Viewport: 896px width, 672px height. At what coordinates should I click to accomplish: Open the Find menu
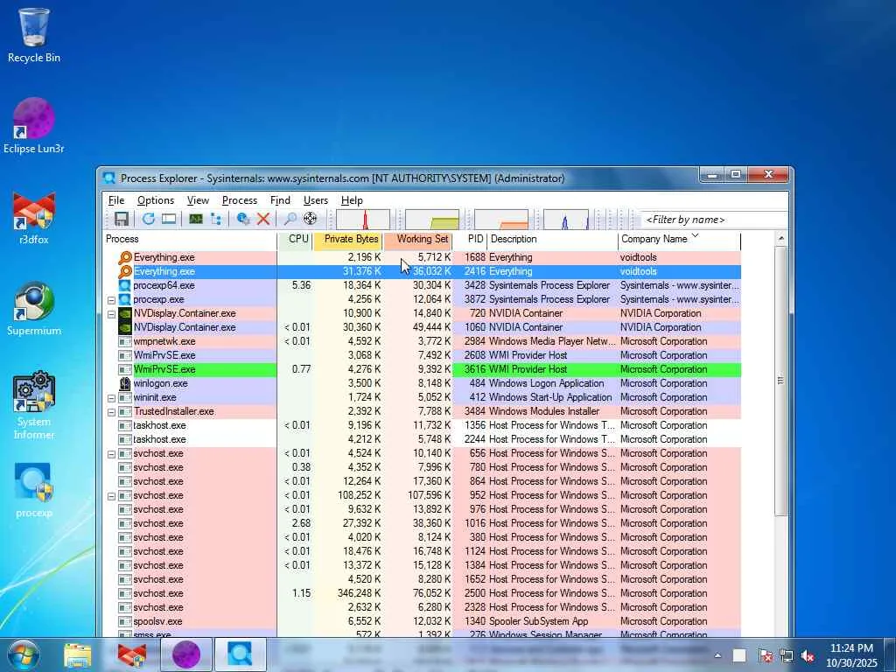[x=280, y=200]
